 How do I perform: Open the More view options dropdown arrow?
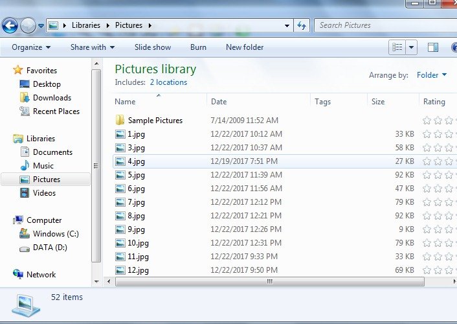(x=411, y=47)
